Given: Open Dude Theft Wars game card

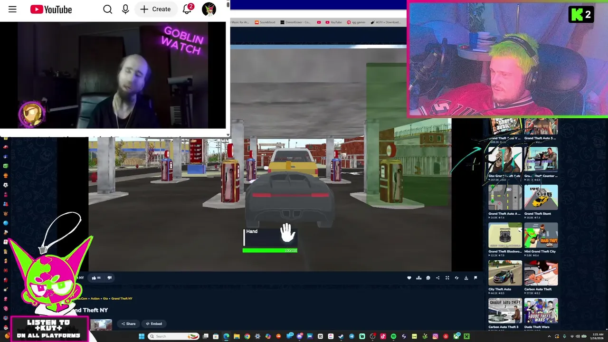Looking at the screenshot, I should (541, 313).
